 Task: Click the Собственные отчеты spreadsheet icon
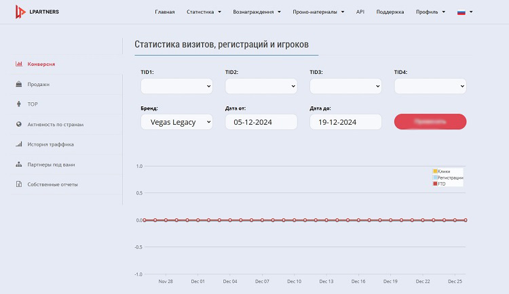[19, 184]
